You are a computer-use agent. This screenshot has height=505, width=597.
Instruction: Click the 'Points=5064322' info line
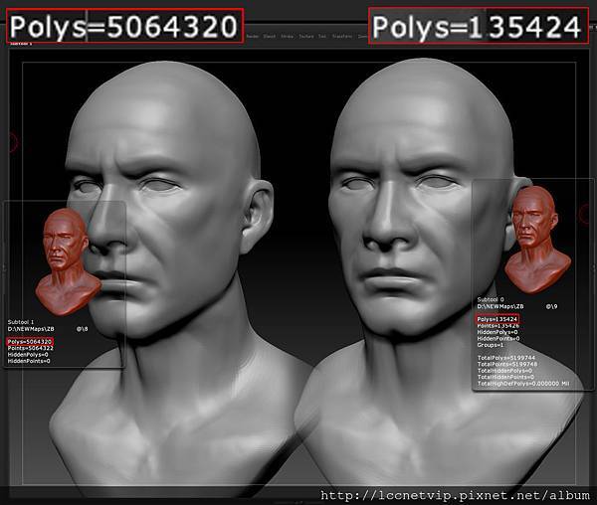(x=31, y=348)
